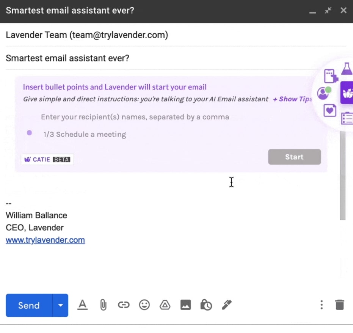Image resolution: width=353 pixels, height=333 pixels.
Task: Open Lavender flask experiments icon
Action: click(x=347, y=69)
